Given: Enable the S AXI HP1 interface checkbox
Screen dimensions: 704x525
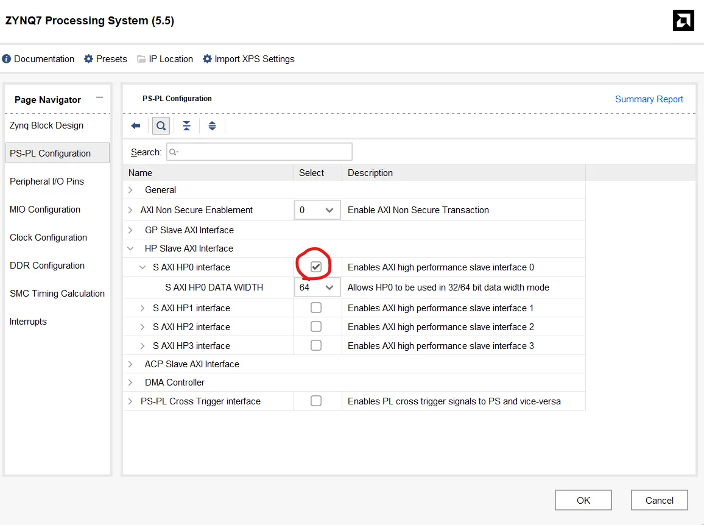Looking at the screenshot, I should click(316, 308).
